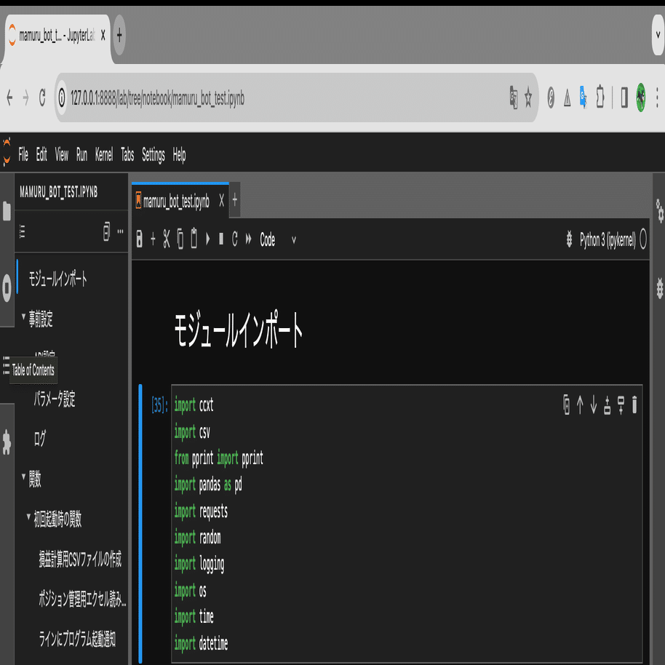Cut the selected cell
Image resolution: width=665 pixels, height=665 pixels.
pyautogui.click(x=165, y=239)
